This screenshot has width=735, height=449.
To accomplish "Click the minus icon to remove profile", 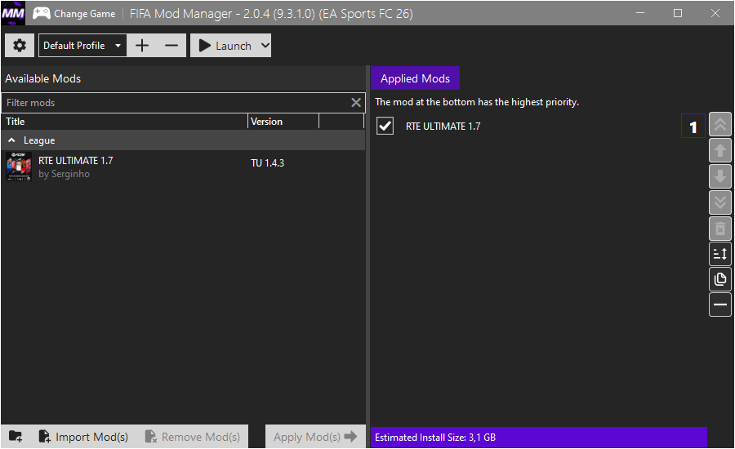I will point(171,46).
